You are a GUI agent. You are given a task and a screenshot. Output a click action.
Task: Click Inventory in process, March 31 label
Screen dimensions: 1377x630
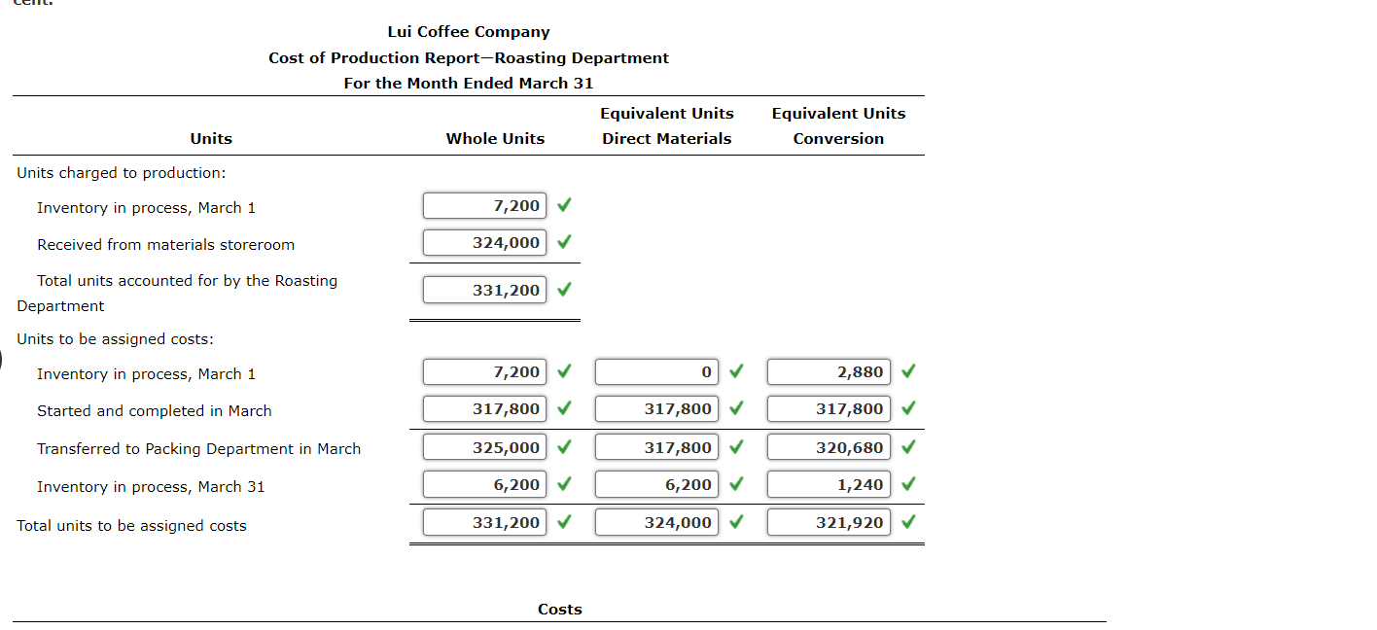click(151, 486)
